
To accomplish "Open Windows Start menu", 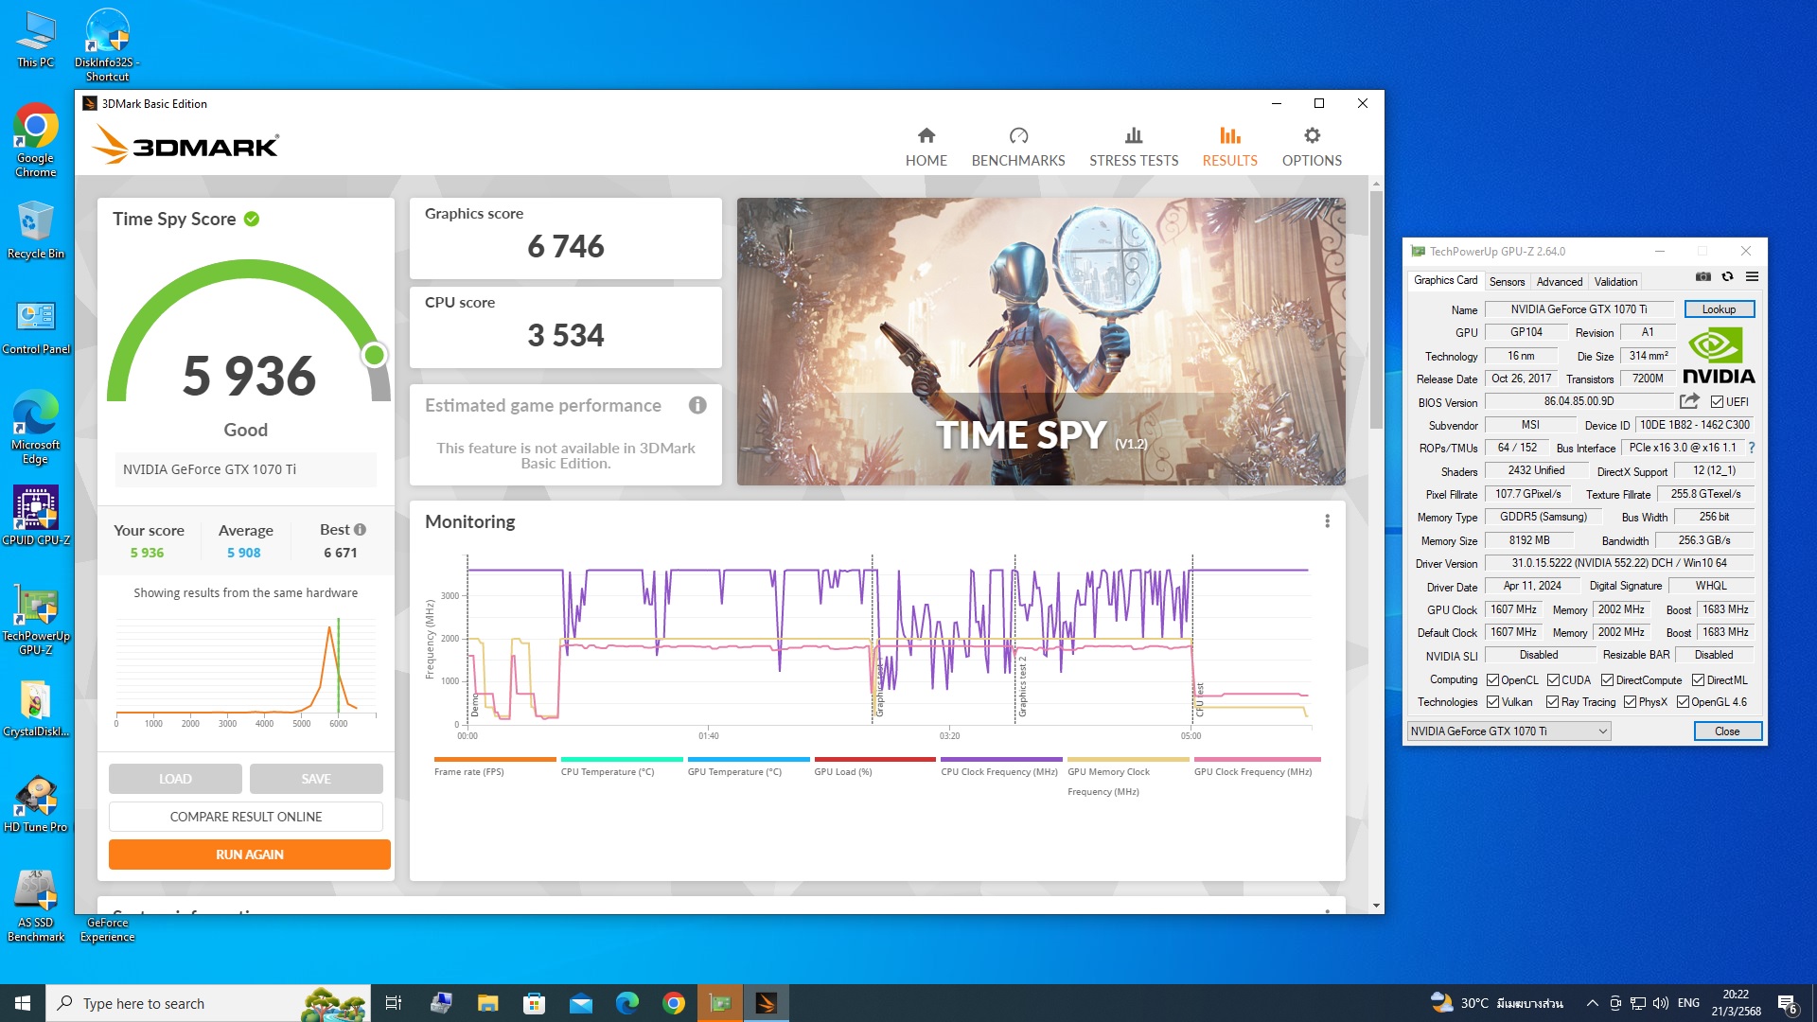I will (23, 1003).
